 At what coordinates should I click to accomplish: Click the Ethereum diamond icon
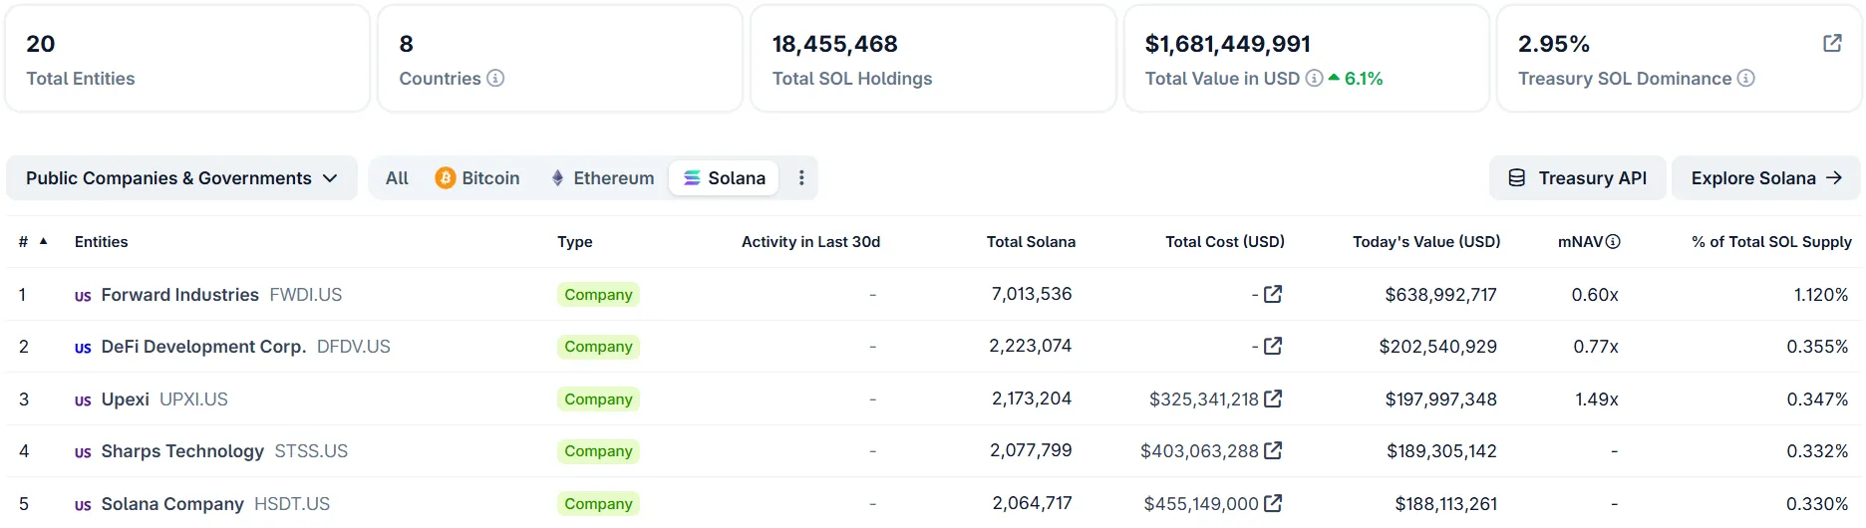click(x=557, y=177)
